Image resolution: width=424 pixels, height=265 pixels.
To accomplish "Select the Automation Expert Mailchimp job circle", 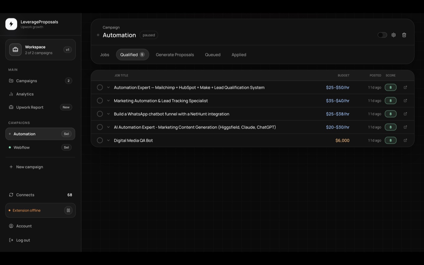I will coord(100,87).
